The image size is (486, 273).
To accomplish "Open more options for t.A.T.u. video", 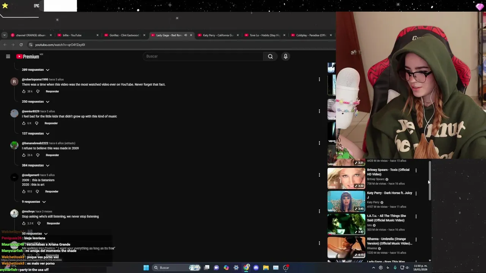I will (x=416, y=217).
